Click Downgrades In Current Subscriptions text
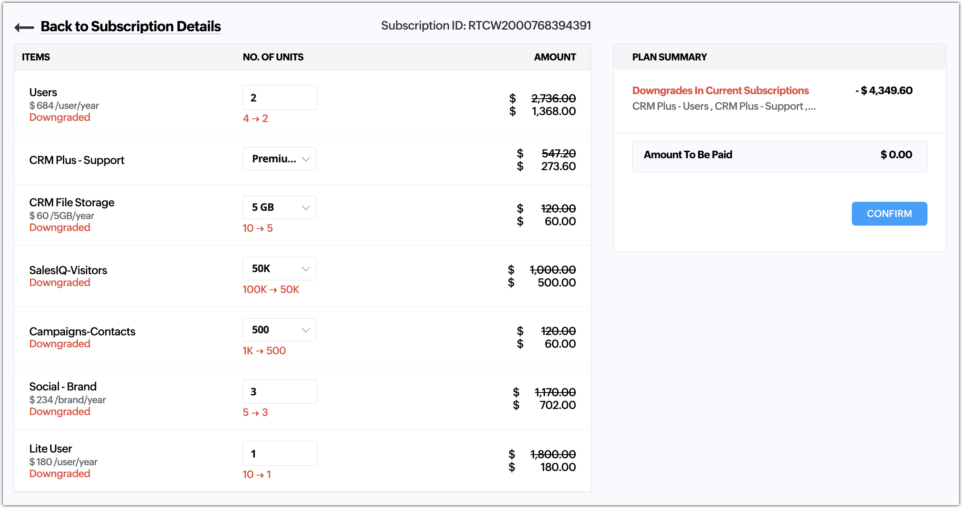The width and height of the screenshot is (962, 508). [720, 90]
